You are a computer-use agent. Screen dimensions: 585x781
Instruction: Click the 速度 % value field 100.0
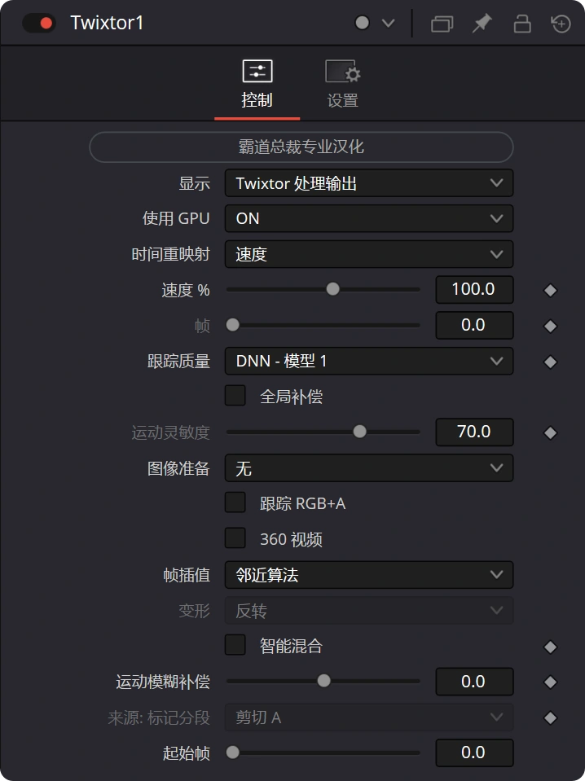pos(474,289)
